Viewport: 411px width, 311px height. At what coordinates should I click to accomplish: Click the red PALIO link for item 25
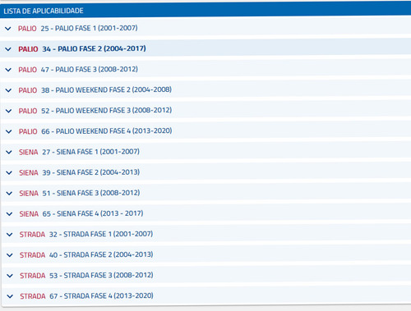coord(27,29)
